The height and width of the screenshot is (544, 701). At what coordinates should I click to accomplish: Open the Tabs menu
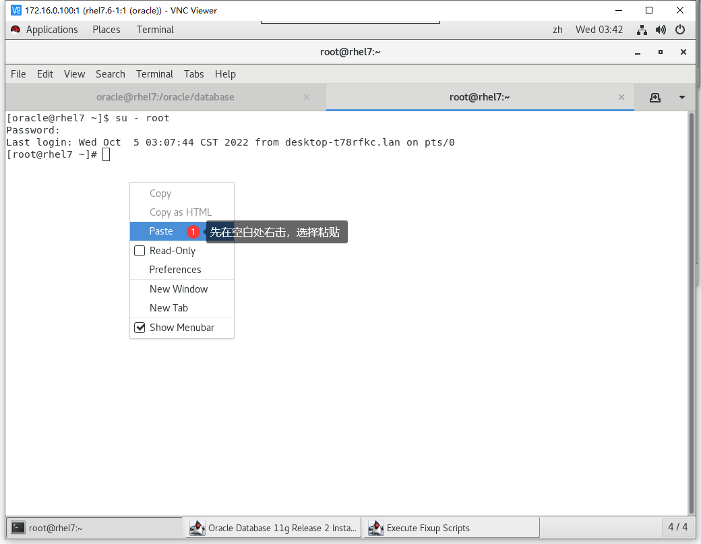point(193,73)
